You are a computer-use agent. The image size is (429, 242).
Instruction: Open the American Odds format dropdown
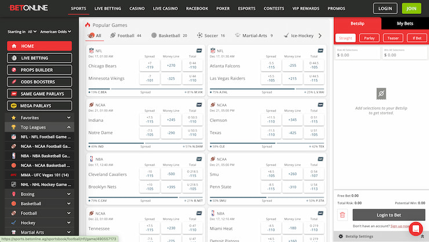56,31
